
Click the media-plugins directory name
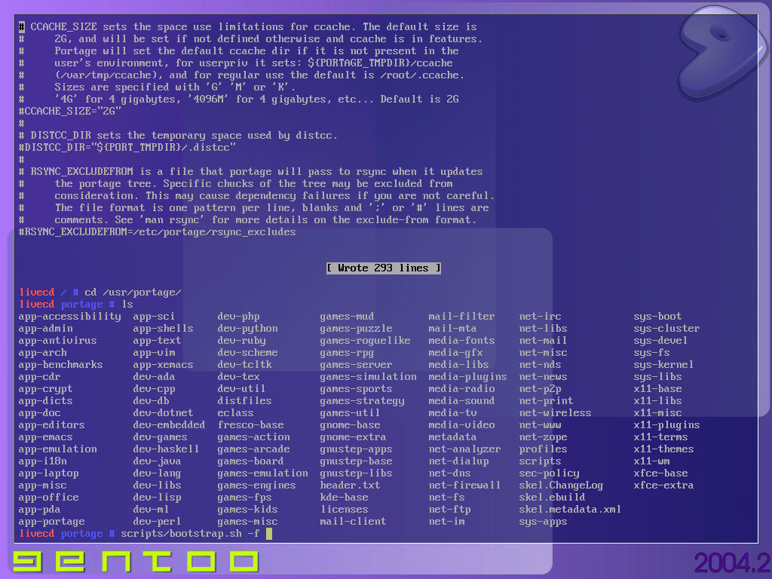point(467,377)
